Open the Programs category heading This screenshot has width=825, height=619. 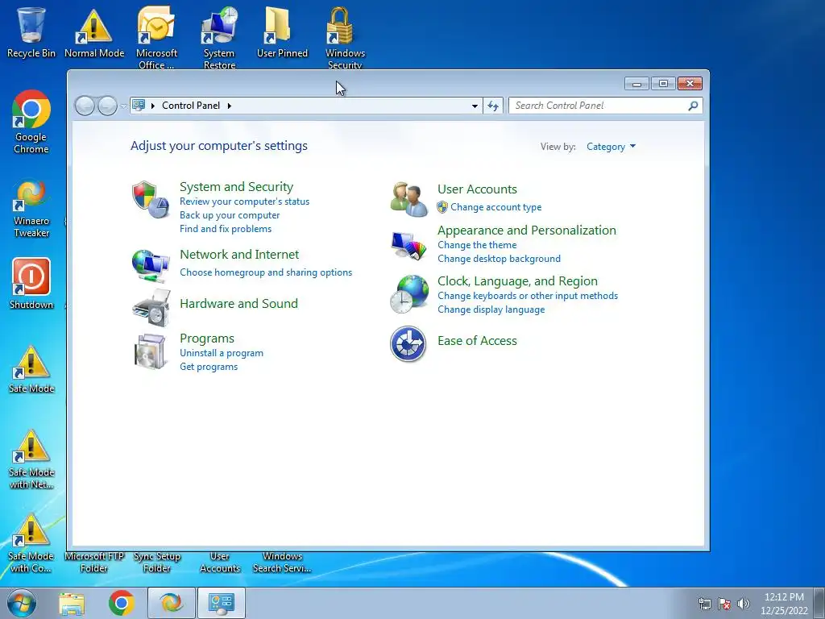point(207,339)
